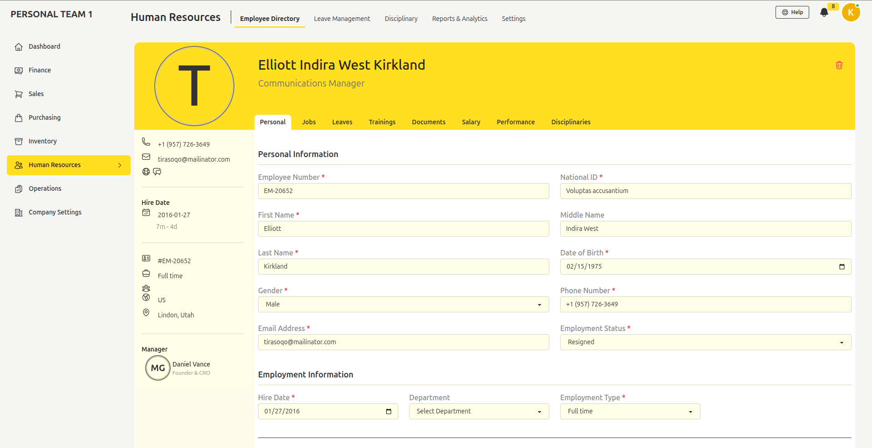Screen dimensions: 872x448
Task: Open the Disciplinaries profile tab
Action: pos(571,122)
